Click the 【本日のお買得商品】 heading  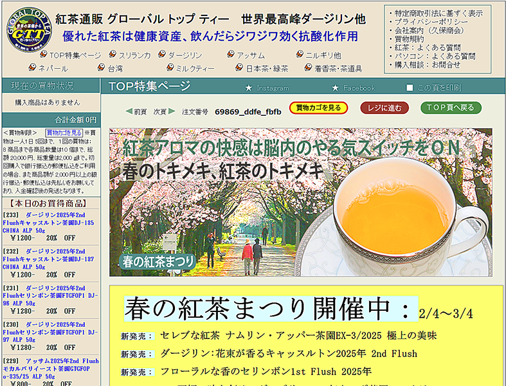click(48, 203)
